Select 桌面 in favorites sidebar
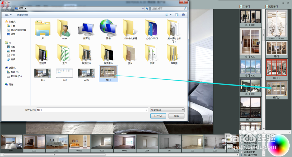This screenshot has width=292, height=157. [11, 34]
